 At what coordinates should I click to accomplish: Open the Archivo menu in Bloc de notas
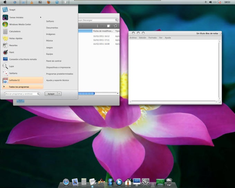point(133,38)
